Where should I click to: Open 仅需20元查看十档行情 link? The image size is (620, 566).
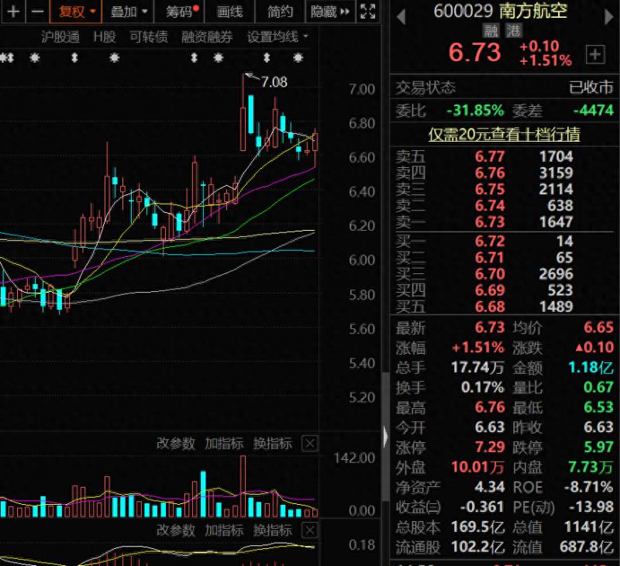point(505,134)
